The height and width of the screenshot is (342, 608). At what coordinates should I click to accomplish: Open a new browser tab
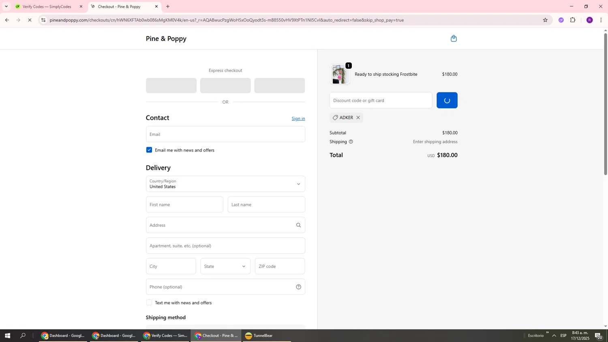pos(168,6)
